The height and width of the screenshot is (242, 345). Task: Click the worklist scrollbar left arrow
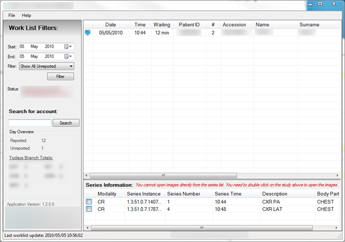(86, 176)
